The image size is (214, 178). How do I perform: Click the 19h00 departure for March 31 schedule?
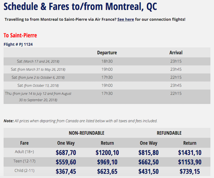107,70
